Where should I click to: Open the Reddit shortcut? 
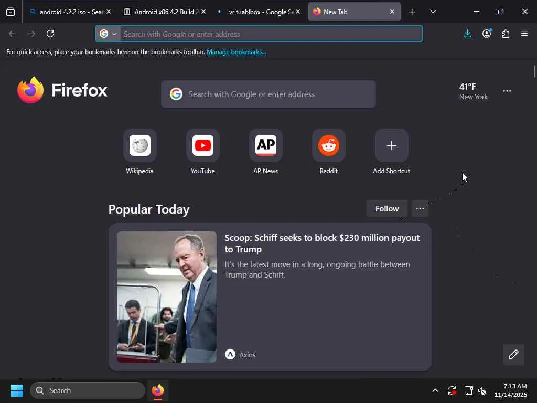(x=329, y=152)
